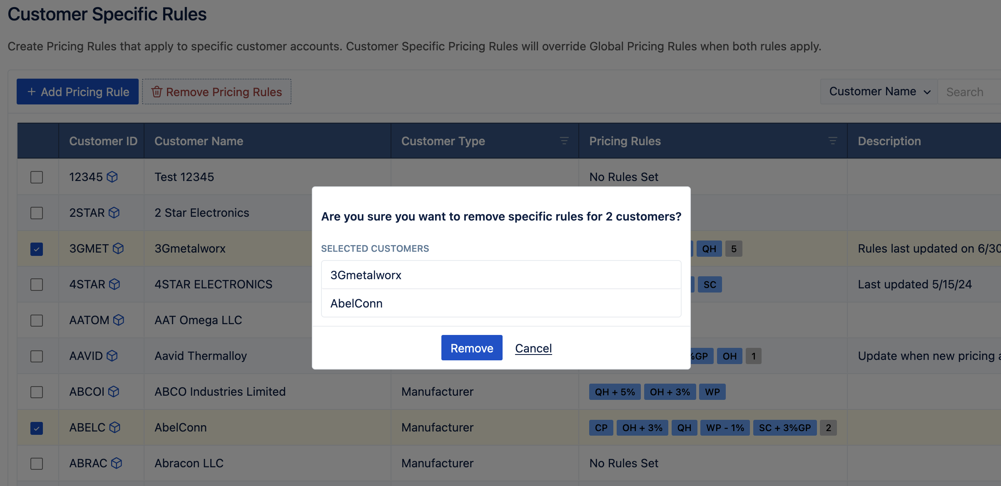Screen dimensions: 1001x486
Task: Click the Add Pricing Rule button
Action: tap(77, 92)
